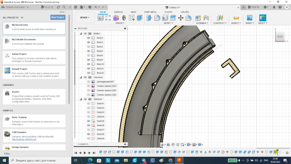Click the Insert image icon
Viewport: 291px width, 164px height.
point(250,18)
